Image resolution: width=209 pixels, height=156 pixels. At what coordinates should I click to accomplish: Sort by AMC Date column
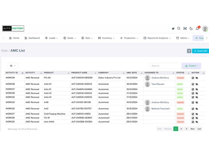click(135, 73)
